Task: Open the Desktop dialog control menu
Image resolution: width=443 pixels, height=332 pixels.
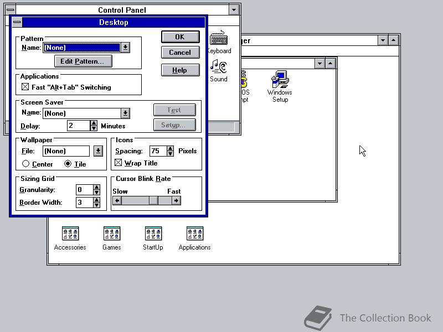Action: point(17,22)
